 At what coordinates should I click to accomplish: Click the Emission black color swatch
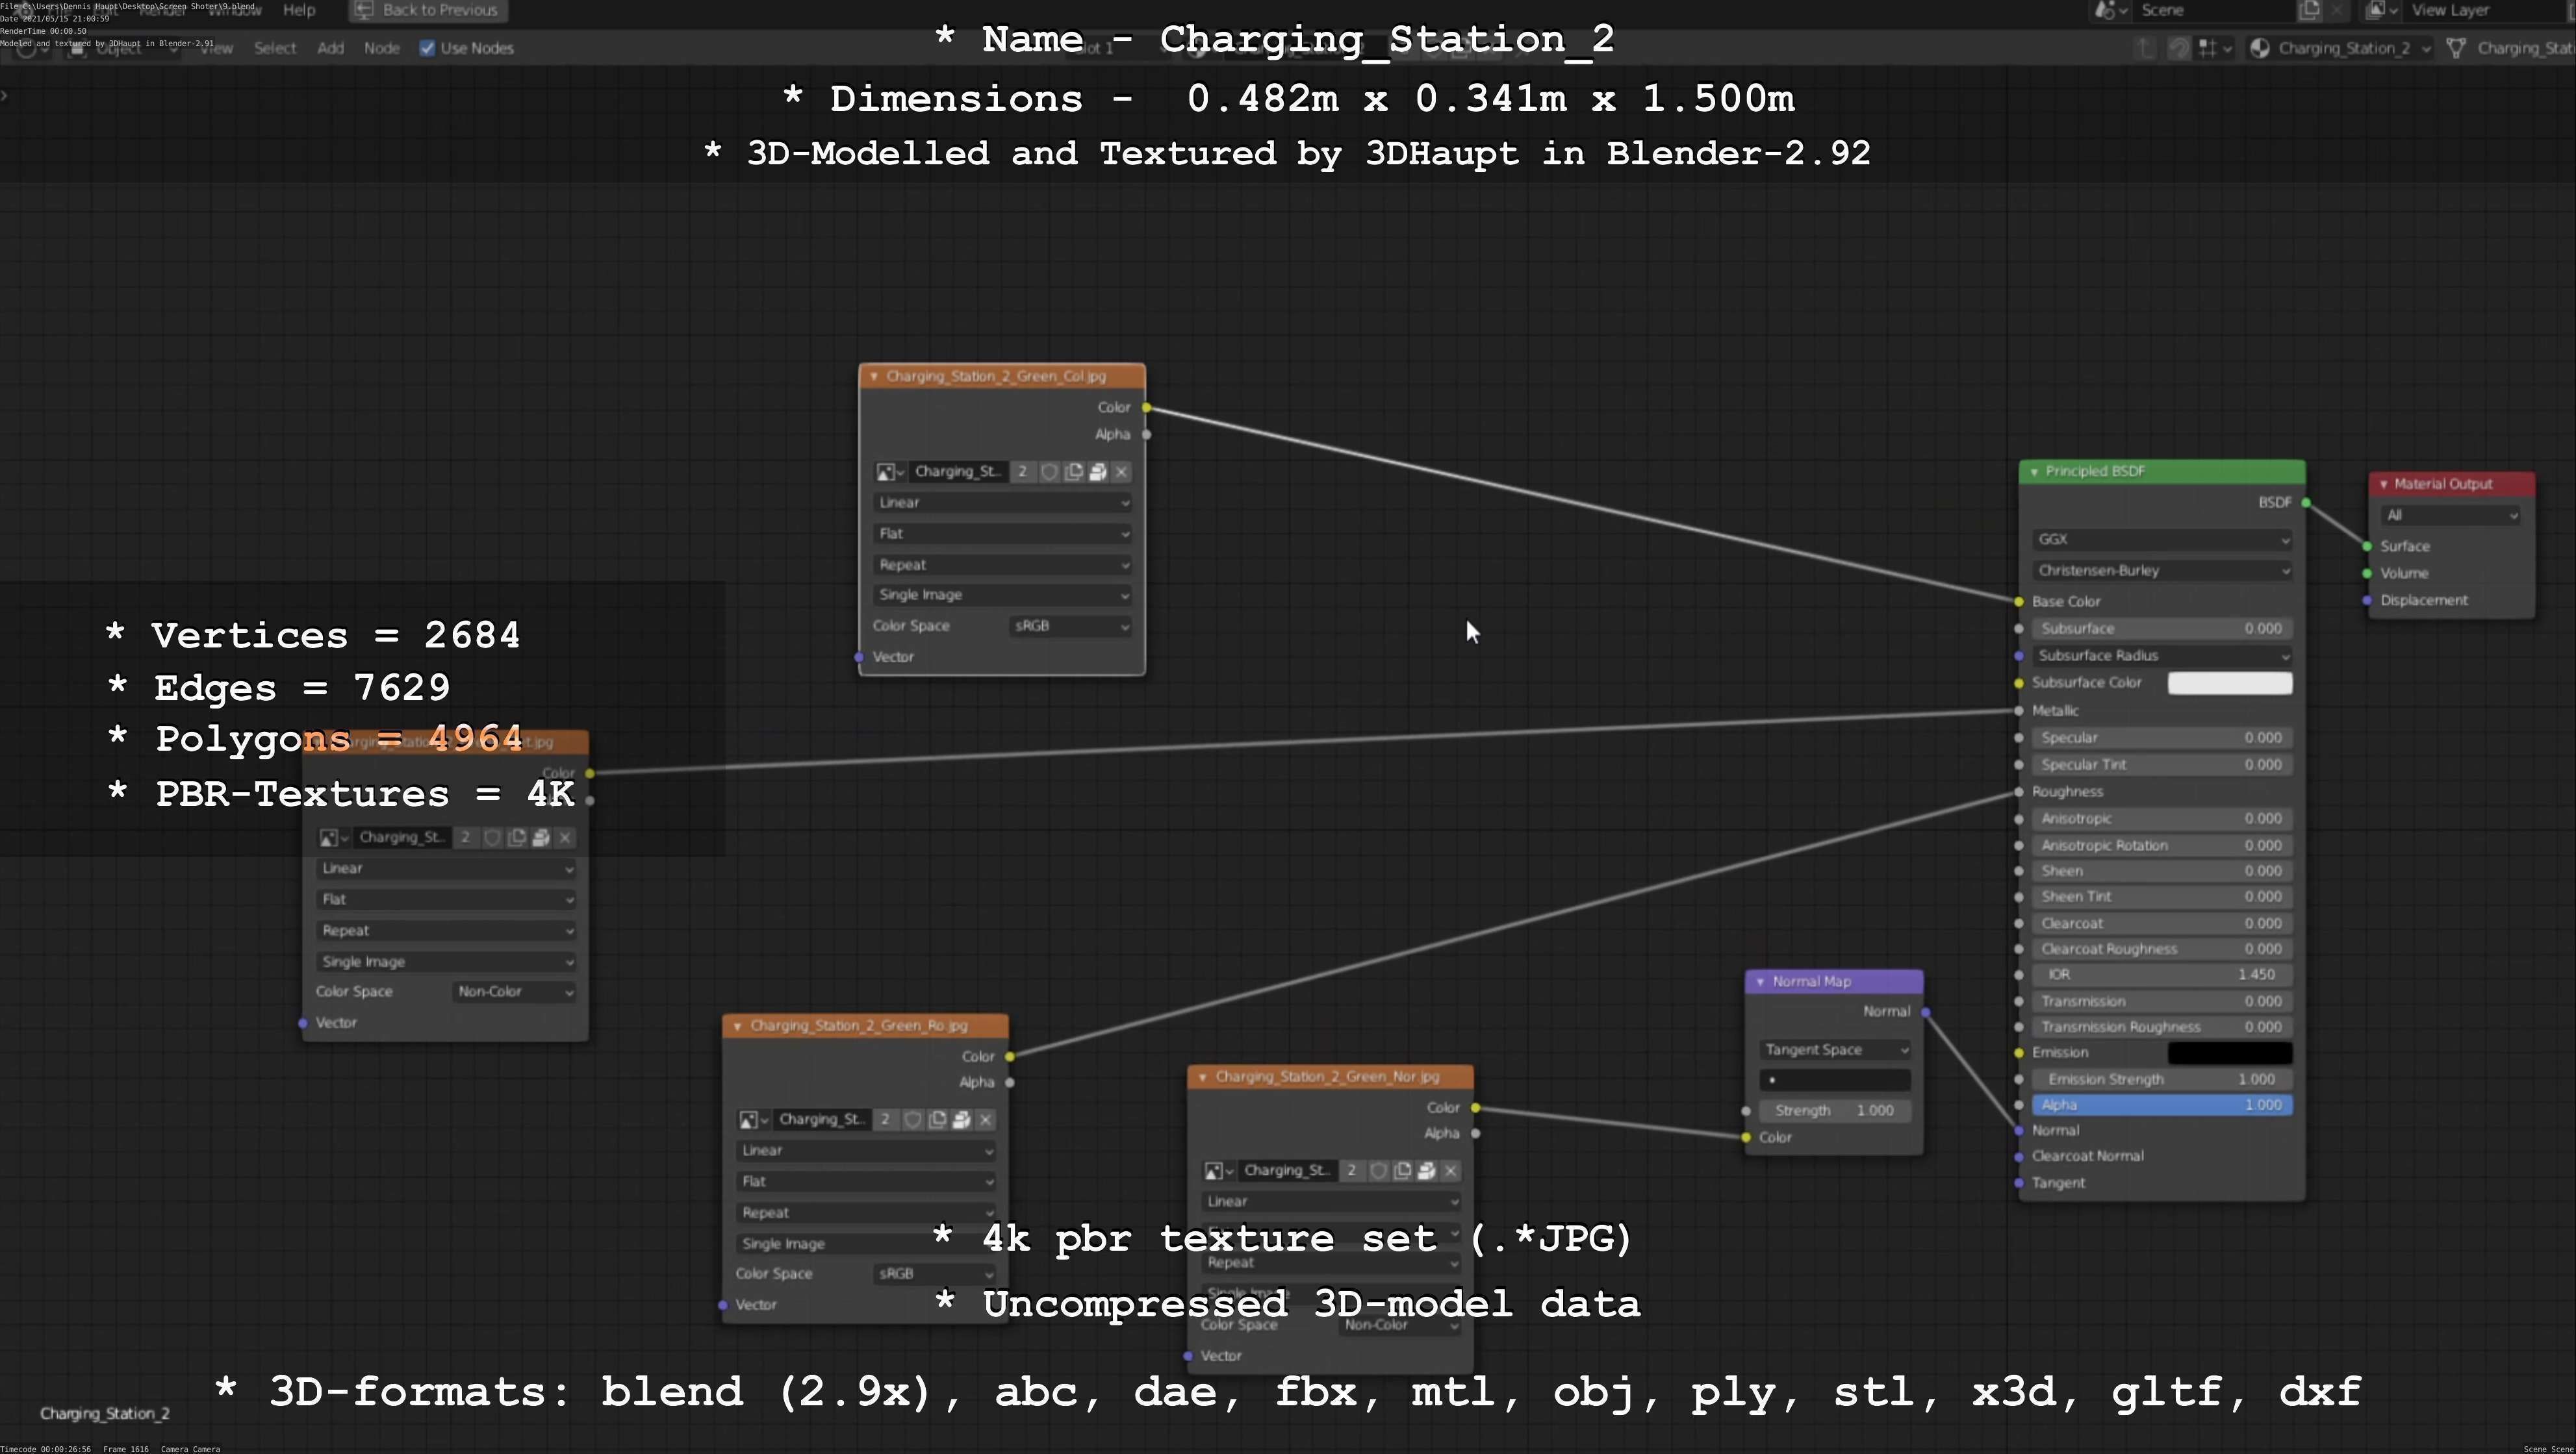[x=2229, y=1052]
